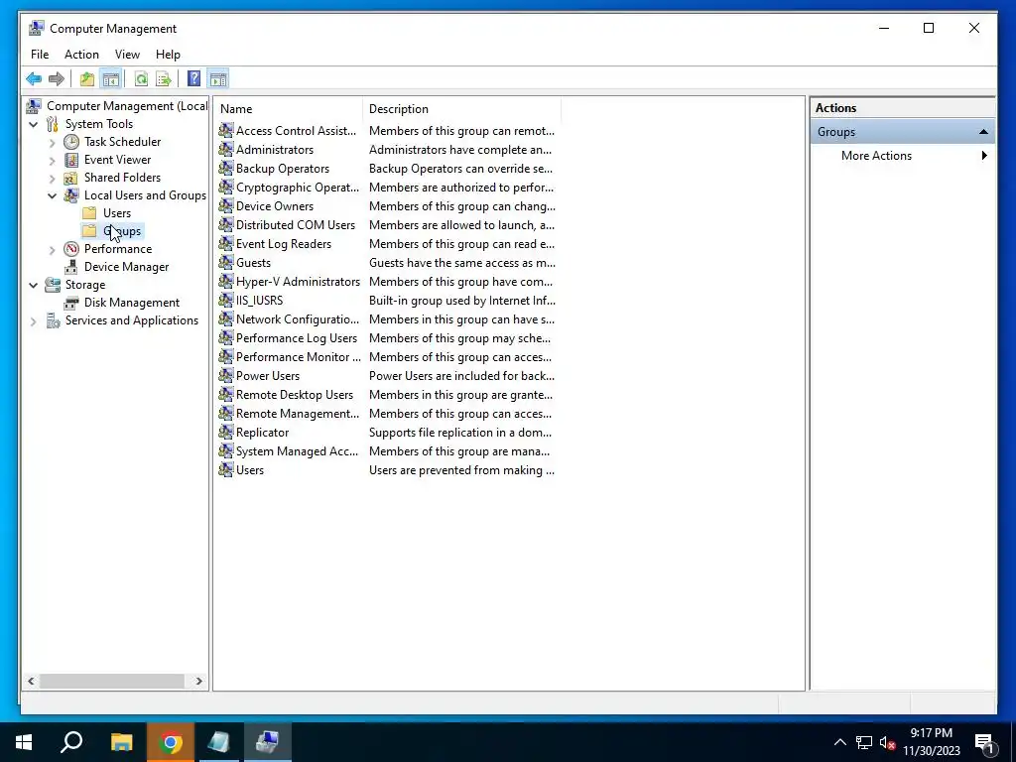Image resolution: width=1016 pixels, height=762 pixels.
Task: Click the Disk Management drive icon
Action: (71, 303)
